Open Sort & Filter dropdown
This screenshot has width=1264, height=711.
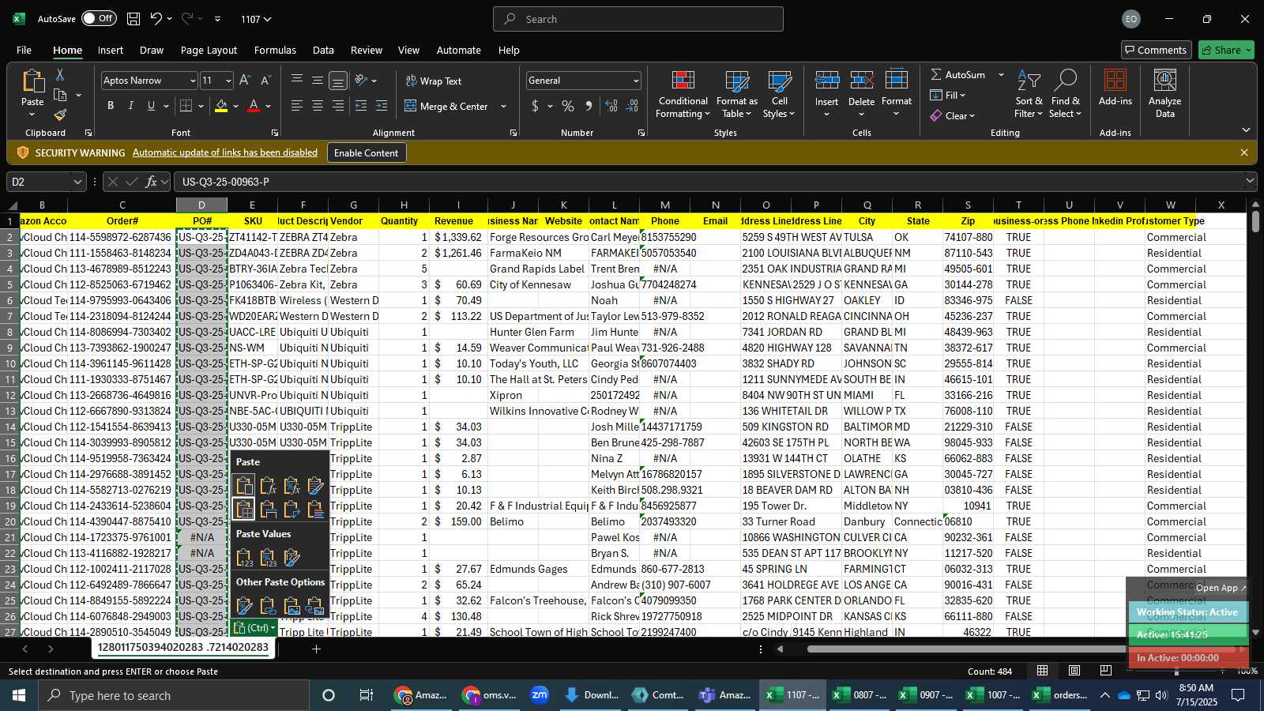[x=1029, y=94]
